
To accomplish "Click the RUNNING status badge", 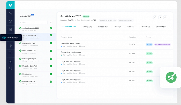I will coord(149,44).
